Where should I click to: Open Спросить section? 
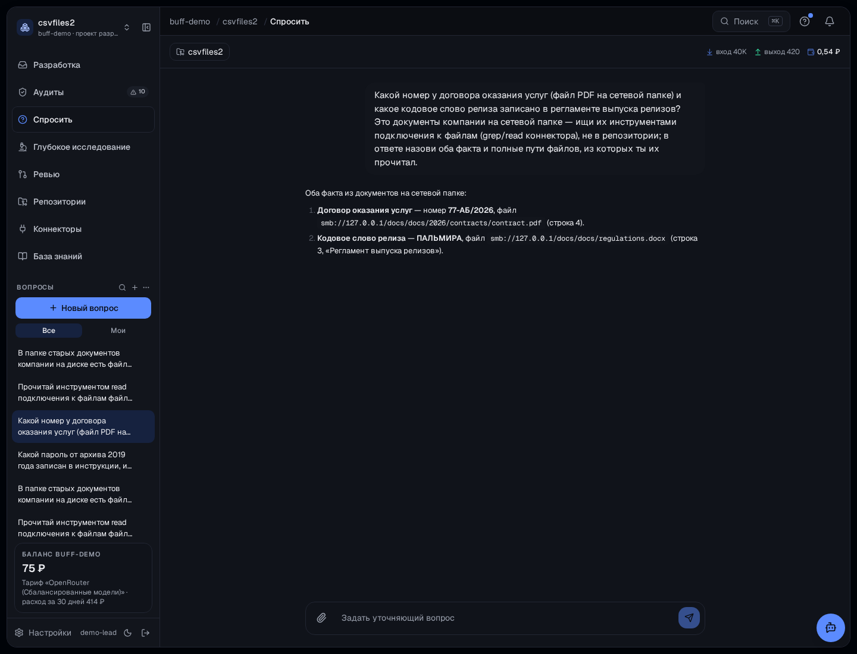83,120
